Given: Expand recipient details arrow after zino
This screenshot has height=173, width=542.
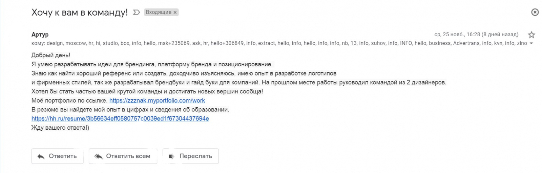Looking at the screenshot, I should [531, 44].
